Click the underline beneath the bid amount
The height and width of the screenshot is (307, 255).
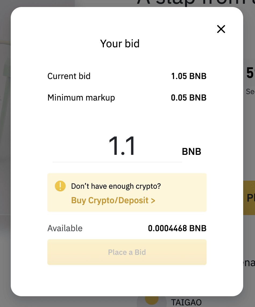(x=117, y=162)
